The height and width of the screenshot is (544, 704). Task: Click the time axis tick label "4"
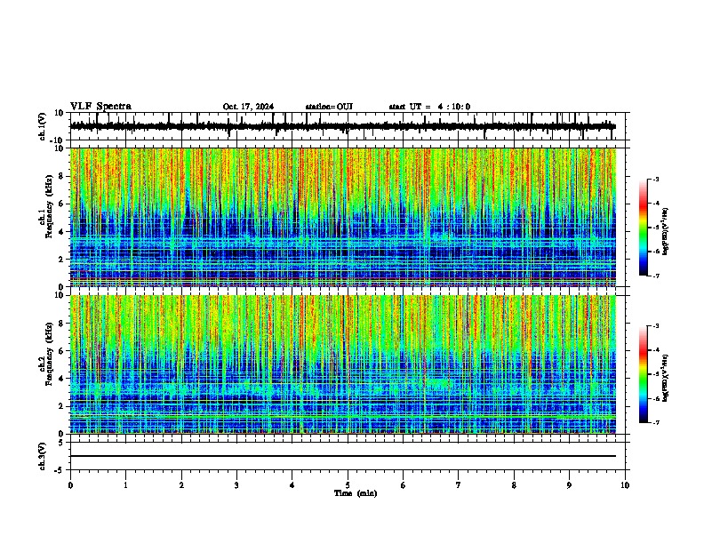point(292,485)
